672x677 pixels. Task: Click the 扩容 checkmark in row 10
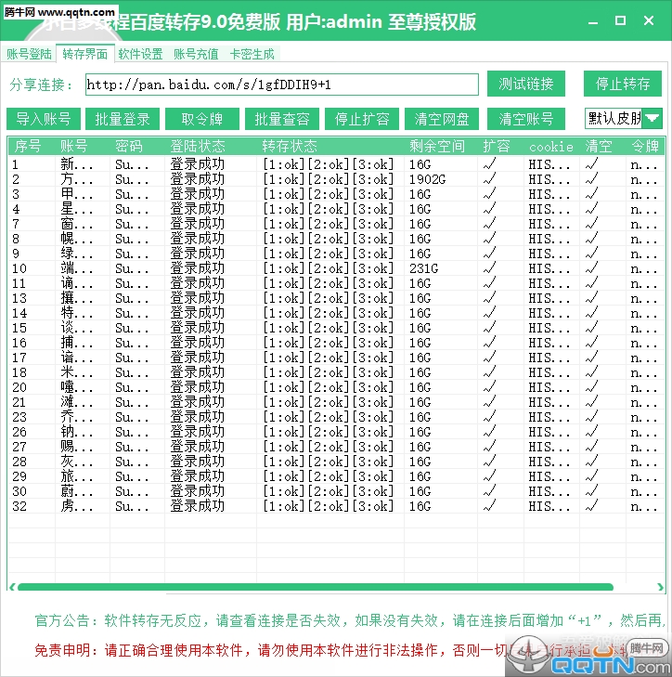489,268
